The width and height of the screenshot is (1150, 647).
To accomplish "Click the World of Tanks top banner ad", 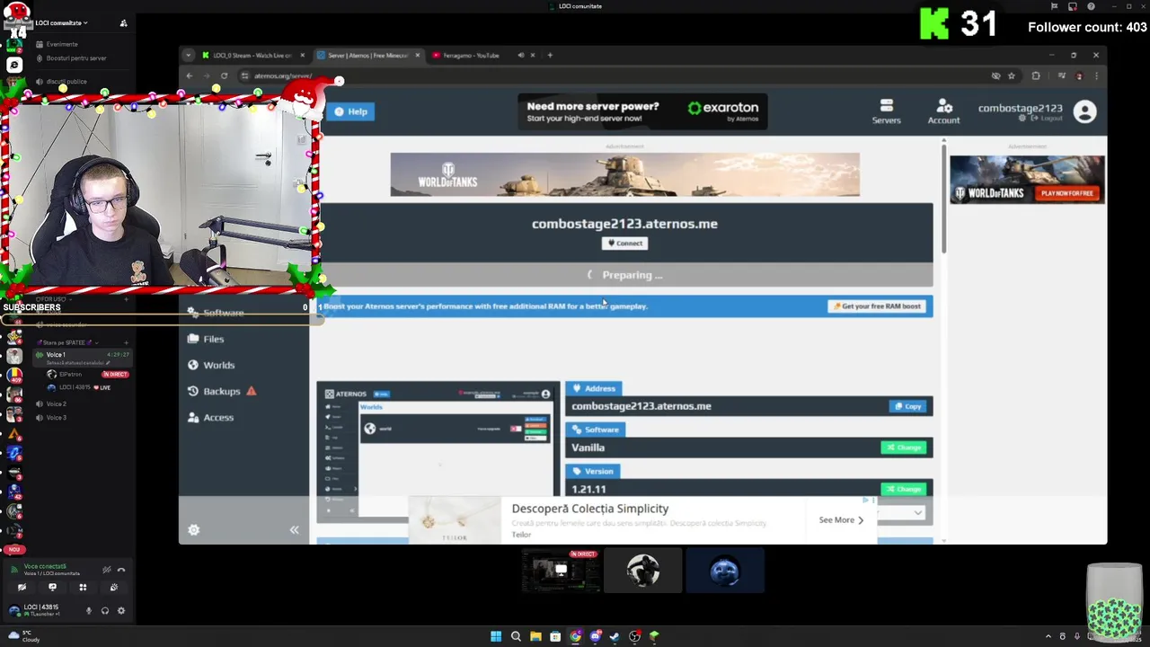I will [624, 174].
